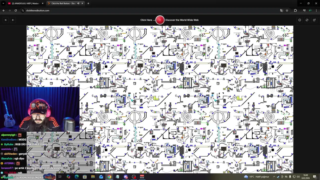Click chat message 'RGB DİO BAK DİNLE DİKKATLİ'
The width and height of the screenshot is (320, 180).
point(33,144)
